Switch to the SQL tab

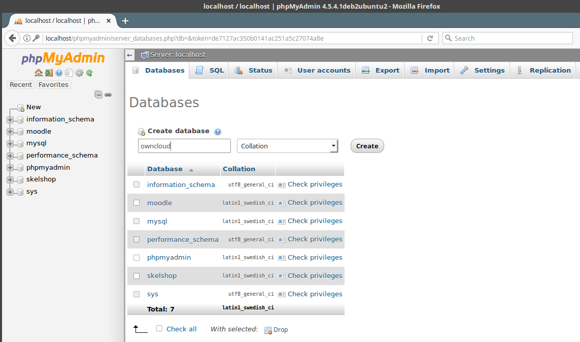pyautogui.click(x=211, y=71)
